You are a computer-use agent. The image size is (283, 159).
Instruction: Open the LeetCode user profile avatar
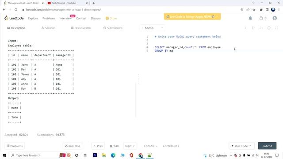tap(275, 18)
